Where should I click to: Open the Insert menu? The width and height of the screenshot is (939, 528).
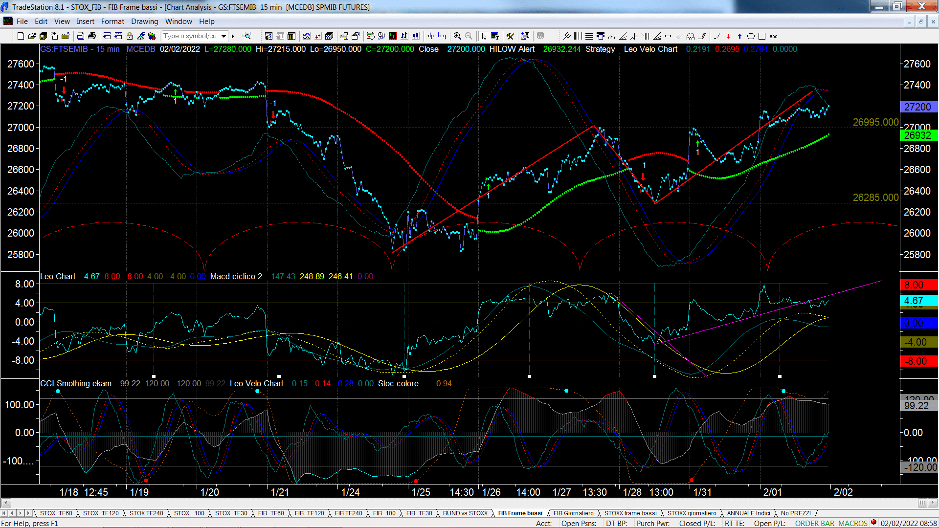[x=85, y=22]
